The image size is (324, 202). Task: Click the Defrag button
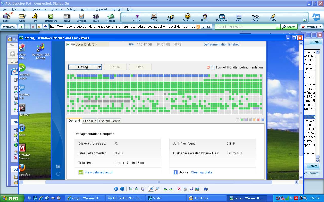pos(83,67)
